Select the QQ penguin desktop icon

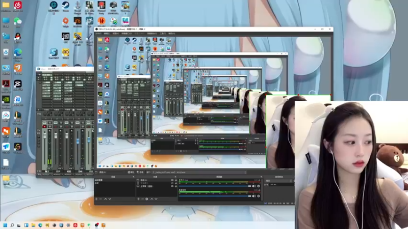click(18, 37)
